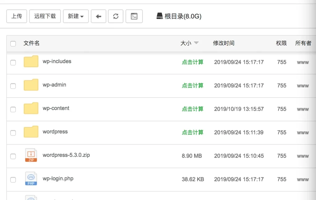Click the 2019/10/19 13:15:57 timestamp
Viewport: 316px width, 200px height.
point(239,109)
